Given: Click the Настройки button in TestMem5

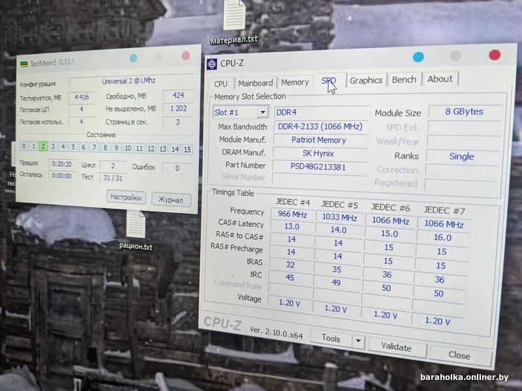Looking at the screenshot, I should click(x=125, y=197).
